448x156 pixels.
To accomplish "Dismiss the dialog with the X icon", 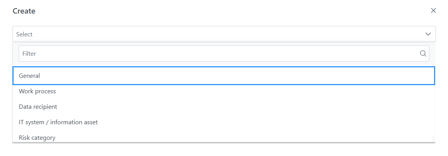I will pos(433,11).
